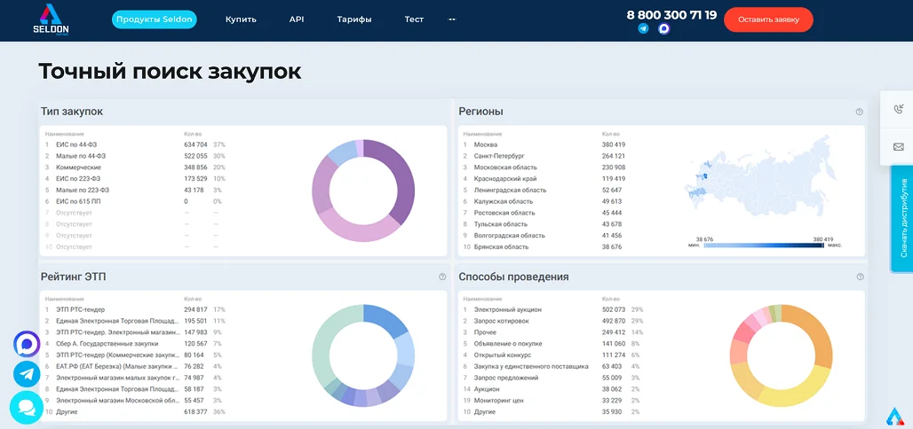Go to Купить in navigation

(x=241, y=19)
